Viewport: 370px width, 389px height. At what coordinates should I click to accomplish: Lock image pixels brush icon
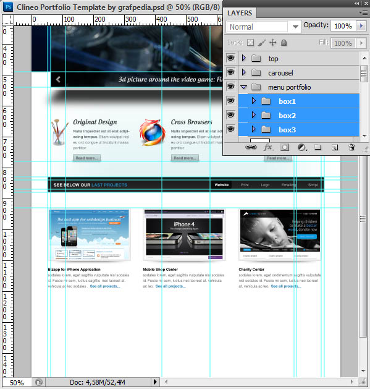pos(262,43)
